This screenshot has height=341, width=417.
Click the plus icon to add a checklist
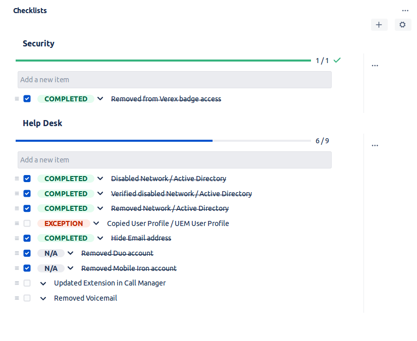tap(379, 24)
